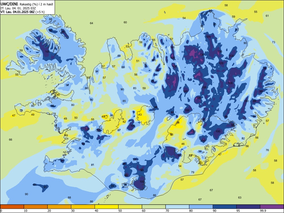Screen dimensions: 284x213
Task: Click the '30' legend label
Action: click(73, 211)
